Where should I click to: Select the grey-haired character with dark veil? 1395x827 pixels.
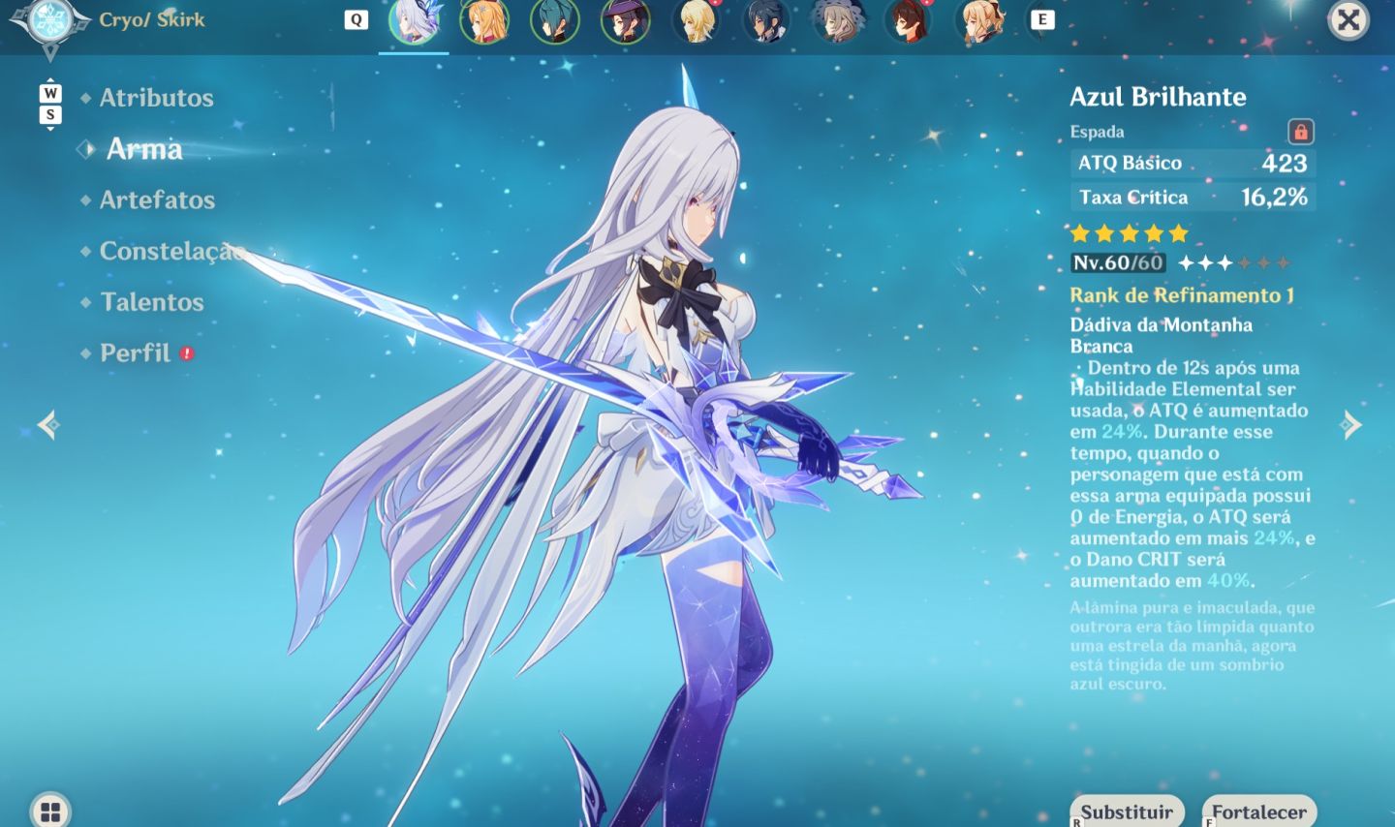coord(838,20)
